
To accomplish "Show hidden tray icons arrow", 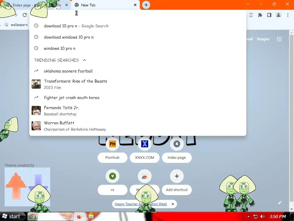I will point(248,217).
